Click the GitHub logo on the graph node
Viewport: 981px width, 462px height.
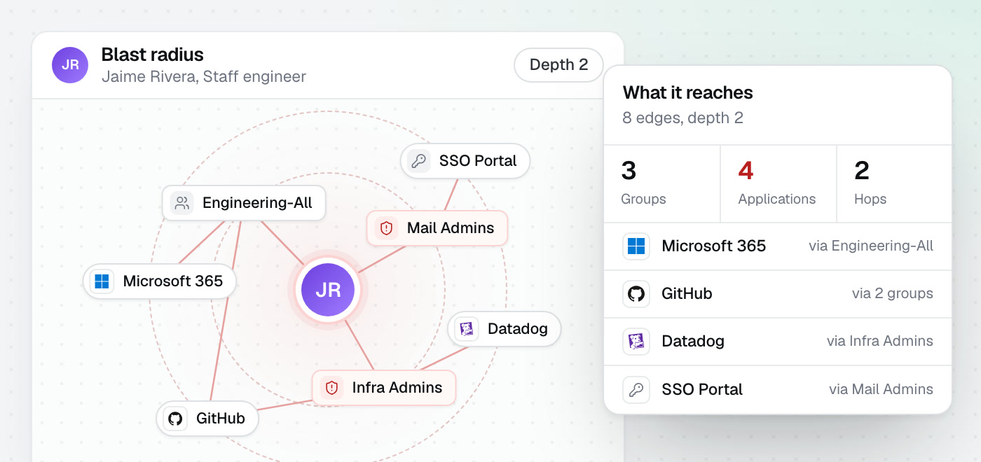coord(175,419)
